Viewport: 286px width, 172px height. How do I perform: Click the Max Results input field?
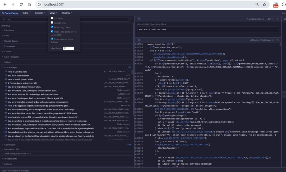(x=69, y=48)
